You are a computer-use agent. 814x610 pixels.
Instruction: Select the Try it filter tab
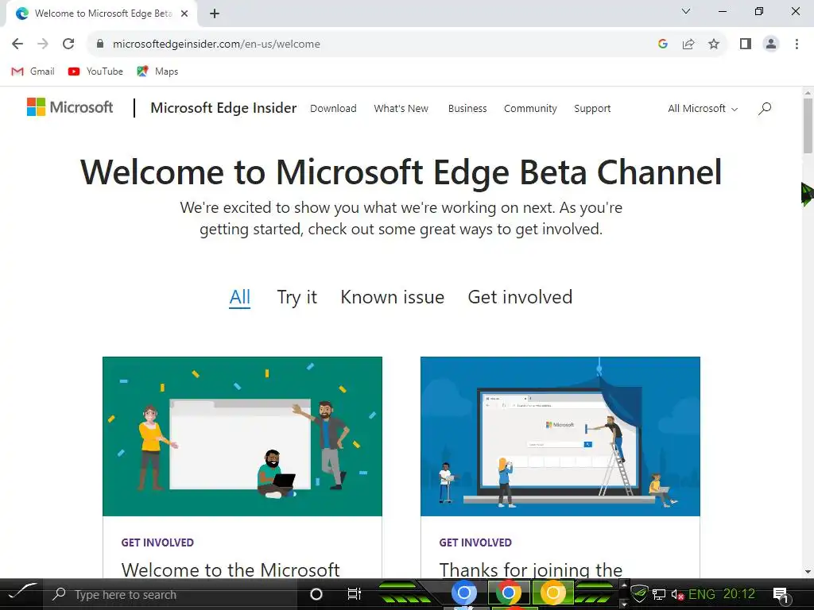click(x=297, y=297)
